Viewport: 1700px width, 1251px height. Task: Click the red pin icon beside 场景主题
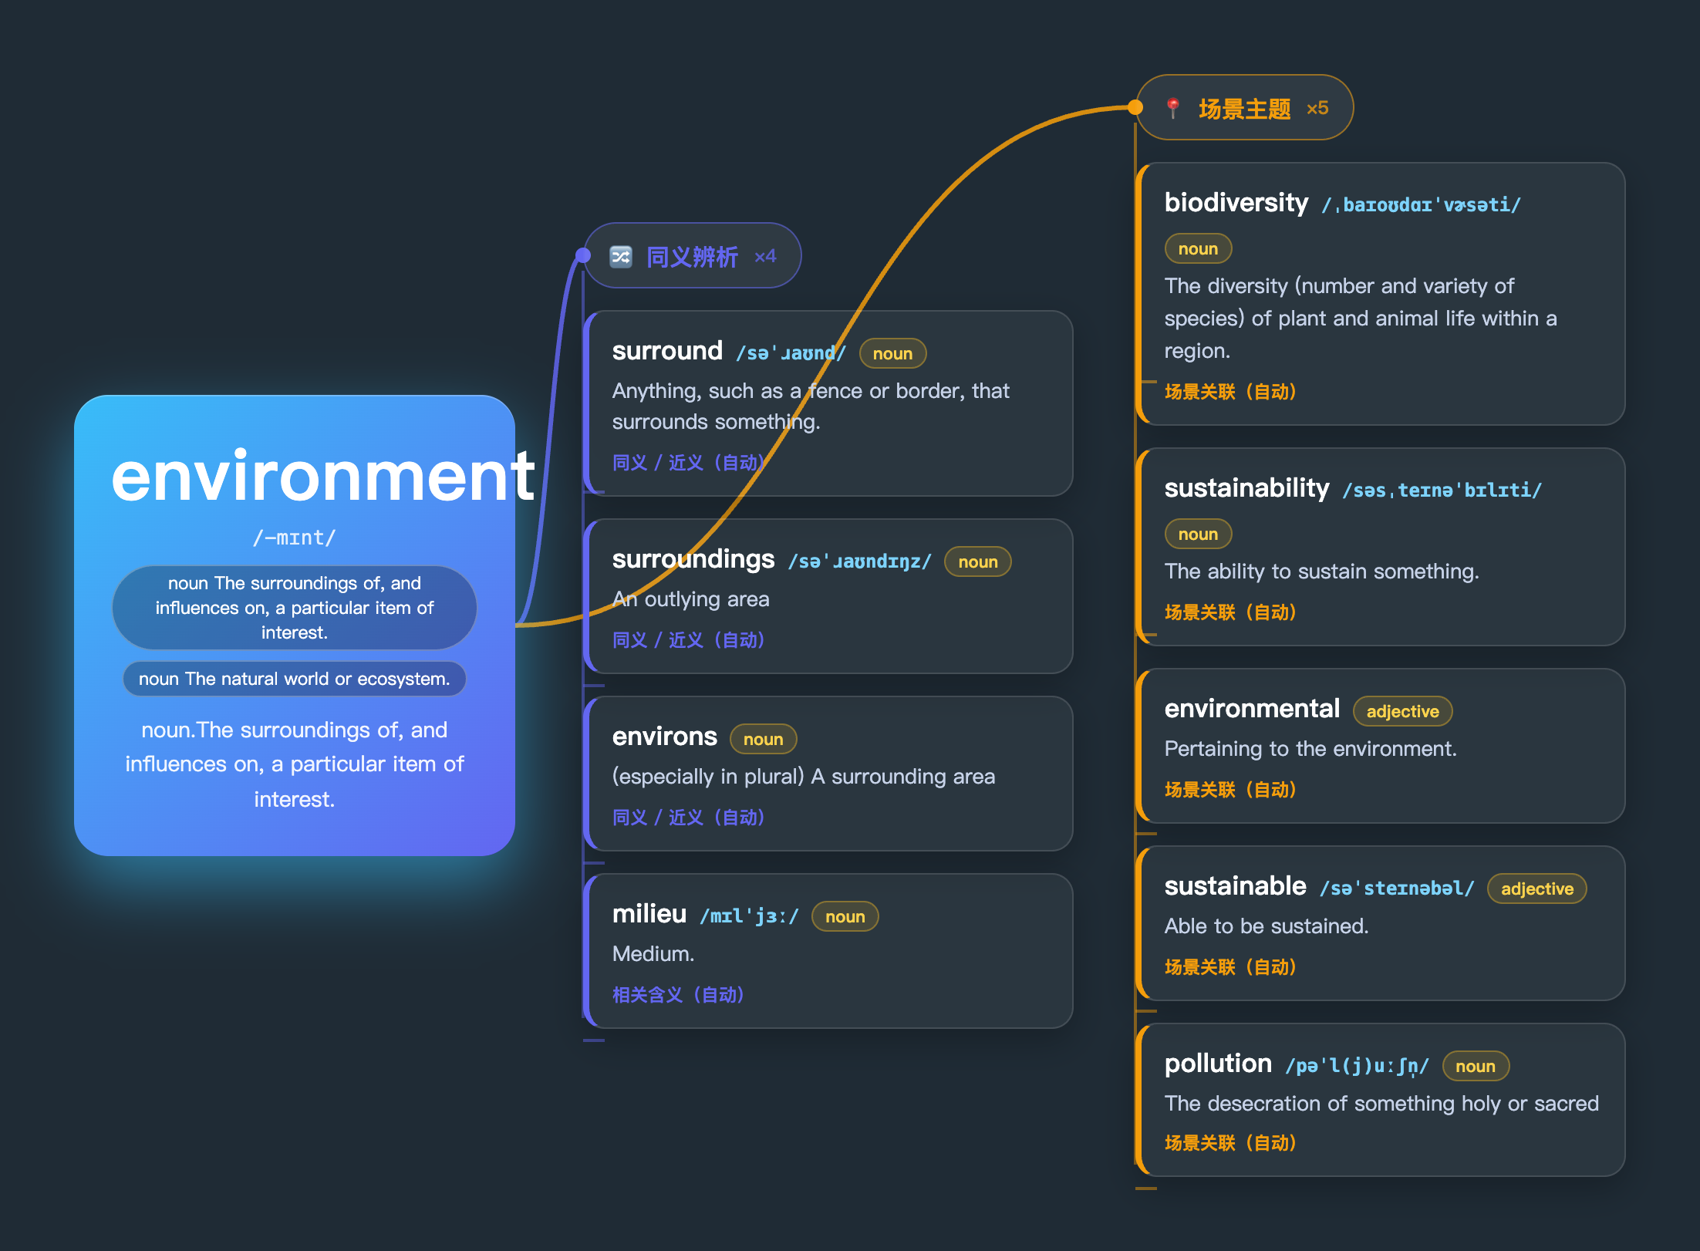coord(1172,108)
